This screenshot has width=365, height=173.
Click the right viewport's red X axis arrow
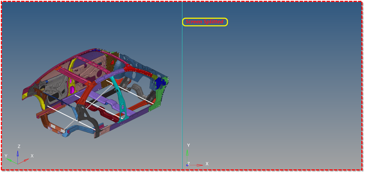point(195,165)
